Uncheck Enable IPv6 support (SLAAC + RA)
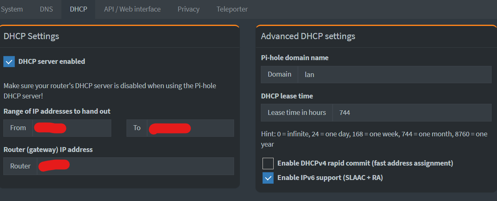 [268, 178]
